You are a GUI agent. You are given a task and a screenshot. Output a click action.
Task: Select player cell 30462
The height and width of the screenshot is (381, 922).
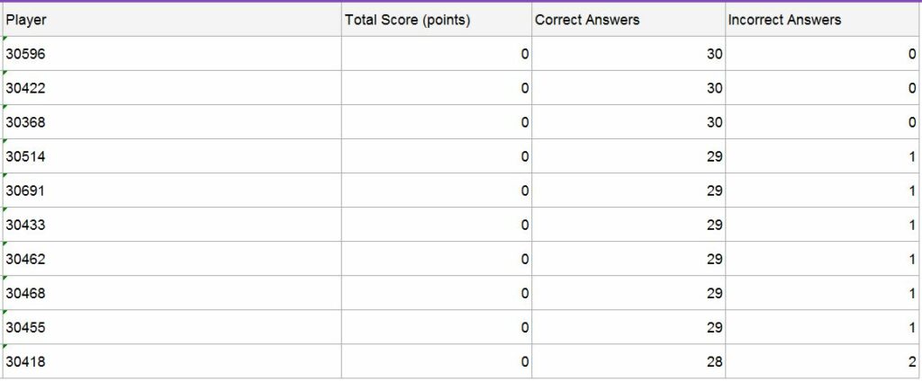point(171,258)
